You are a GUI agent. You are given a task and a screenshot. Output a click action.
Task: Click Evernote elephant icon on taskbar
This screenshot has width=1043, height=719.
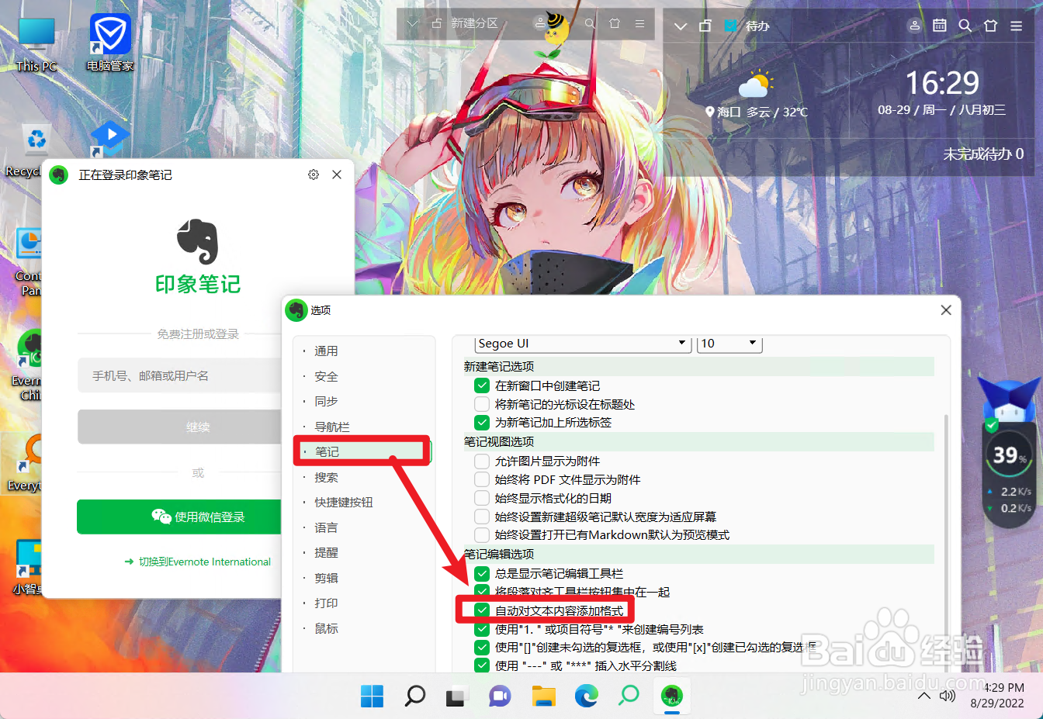[672, 696]
